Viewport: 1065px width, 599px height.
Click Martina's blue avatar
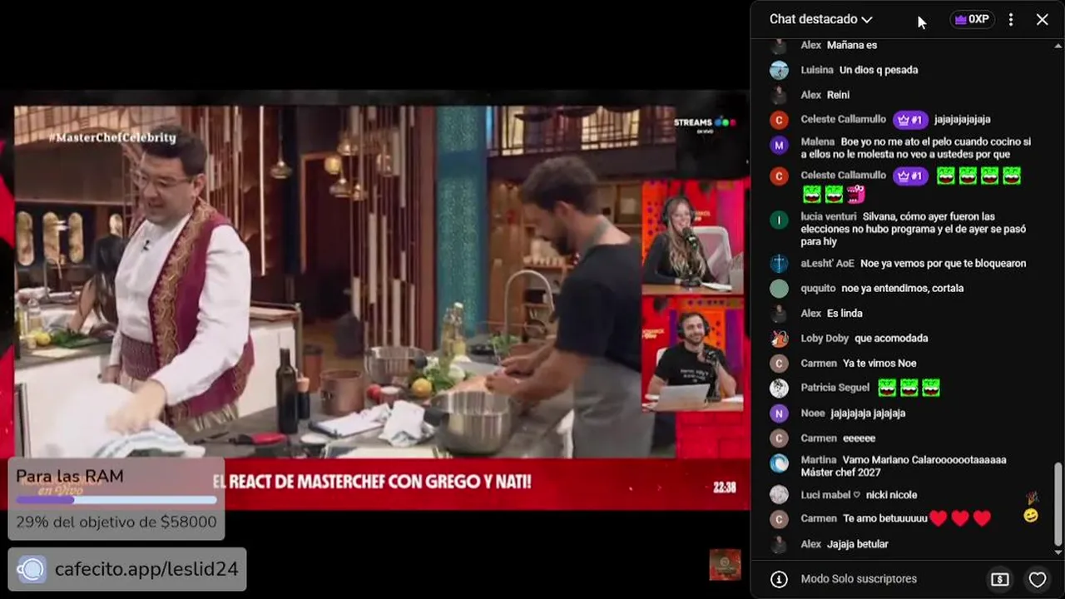tap(779, 463)
